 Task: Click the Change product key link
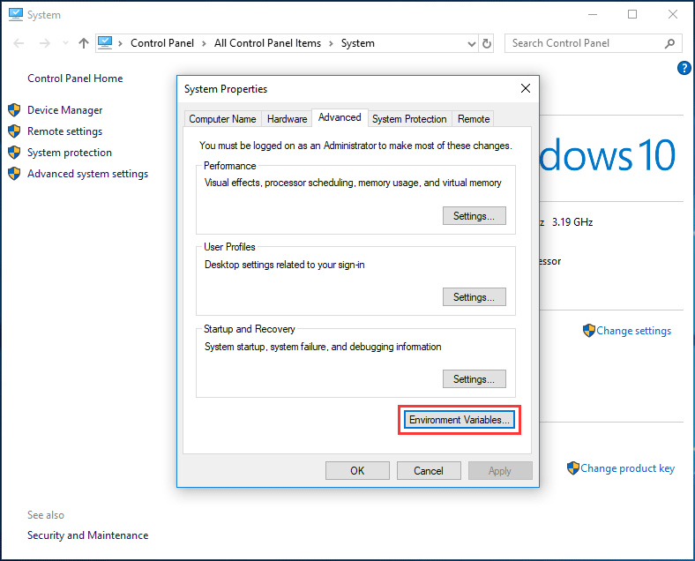pos(627,468)
